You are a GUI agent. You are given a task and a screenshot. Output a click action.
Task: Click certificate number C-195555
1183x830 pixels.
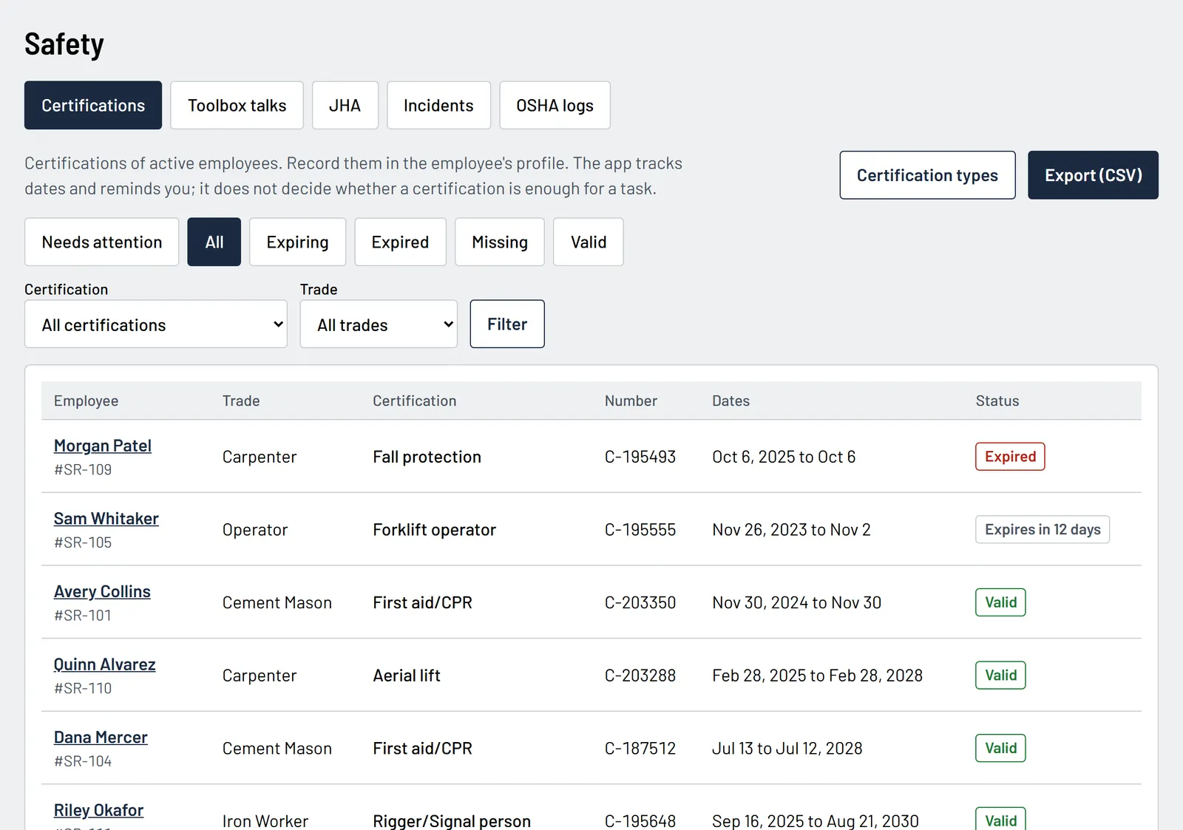pos(640,530)
